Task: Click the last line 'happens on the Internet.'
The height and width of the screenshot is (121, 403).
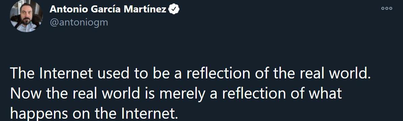Action: (94, 113)
